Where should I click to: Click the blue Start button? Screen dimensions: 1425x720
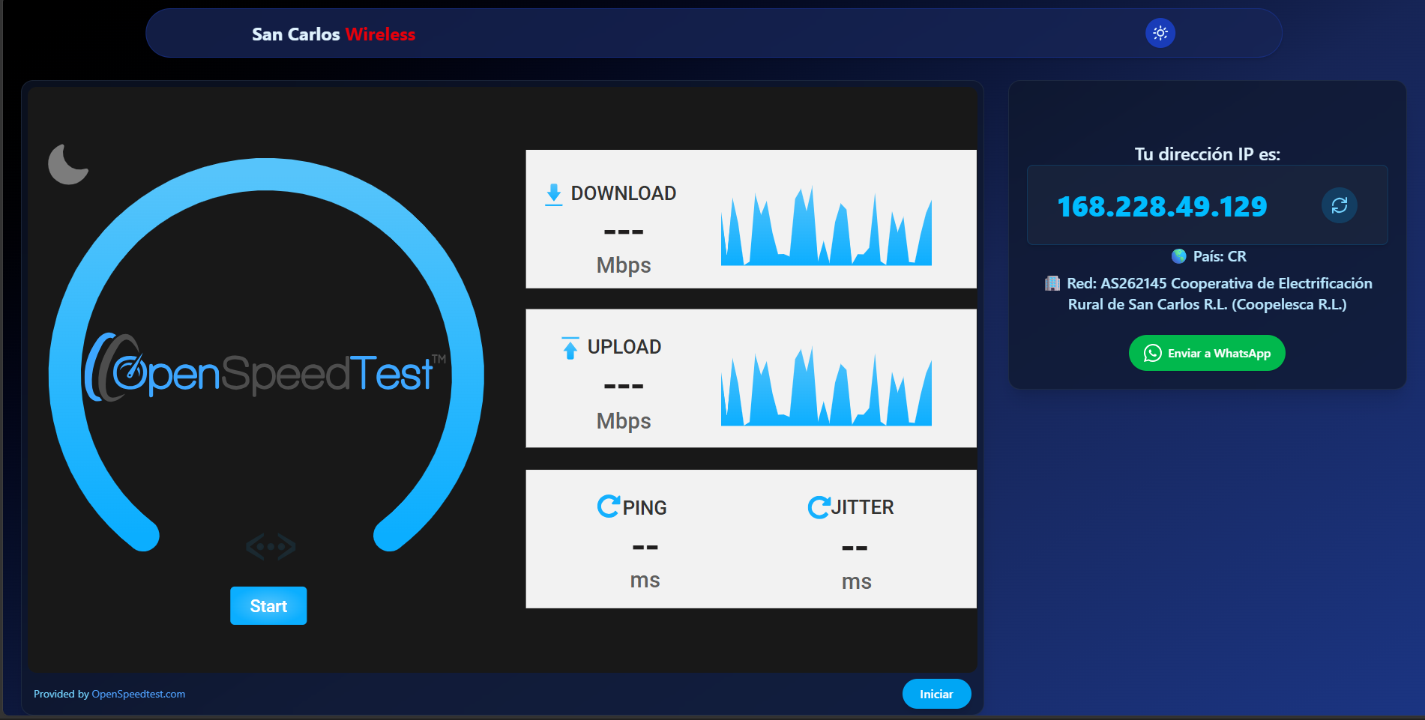click(268, 605)
